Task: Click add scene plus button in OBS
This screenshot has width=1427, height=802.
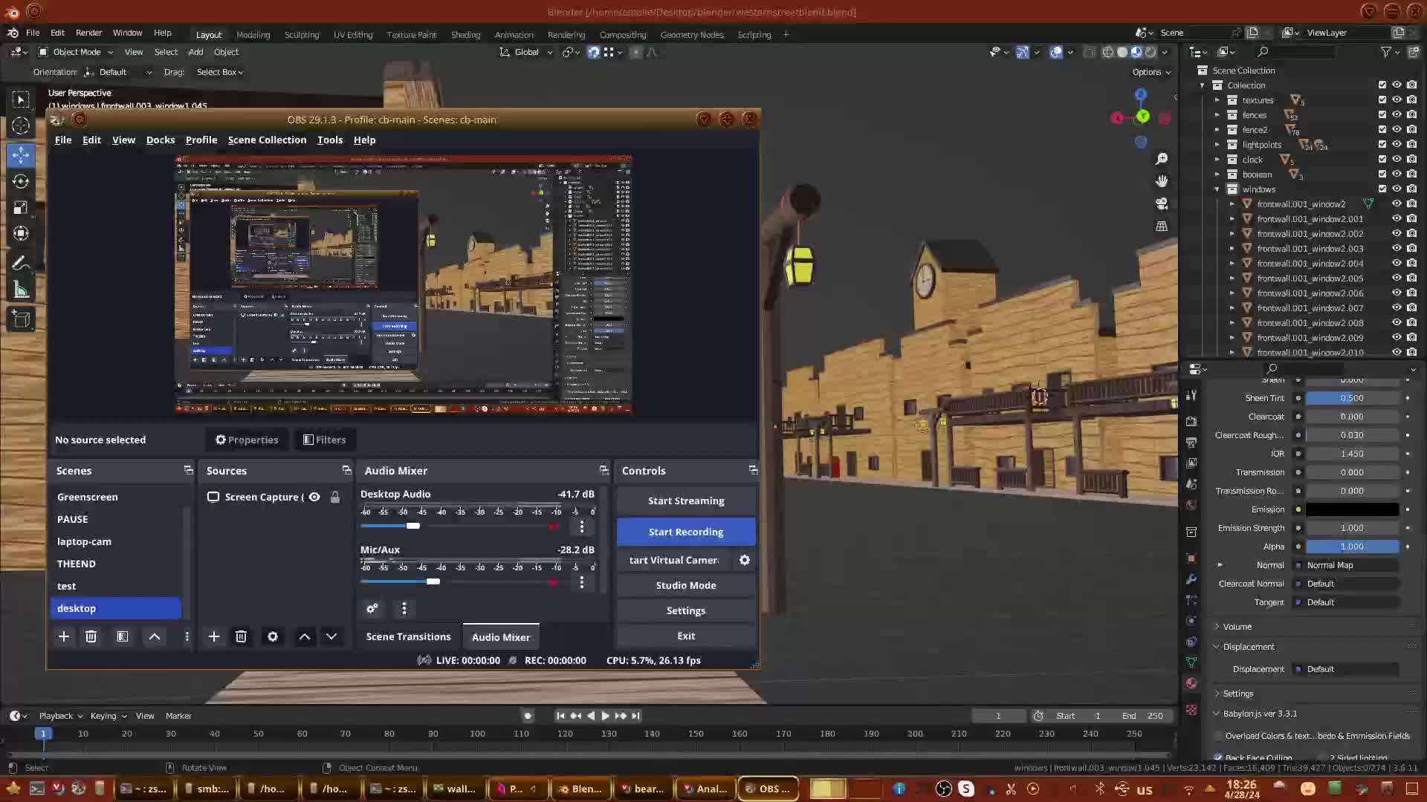Action: (x=64, y=636)
